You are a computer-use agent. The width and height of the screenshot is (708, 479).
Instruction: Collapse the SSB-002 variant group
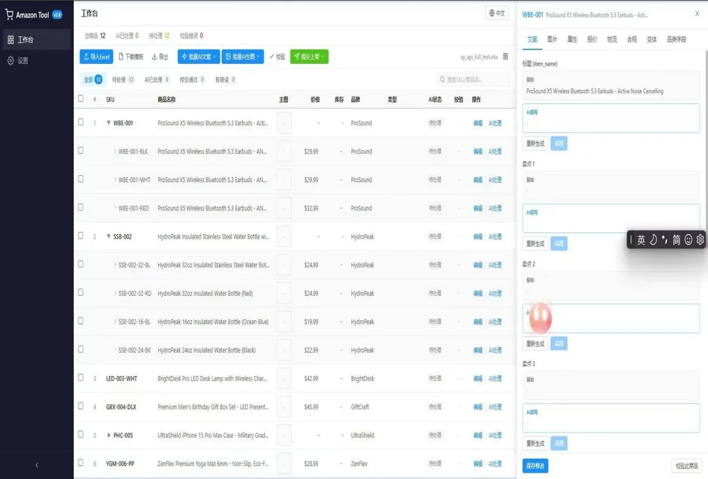point(109,237)
